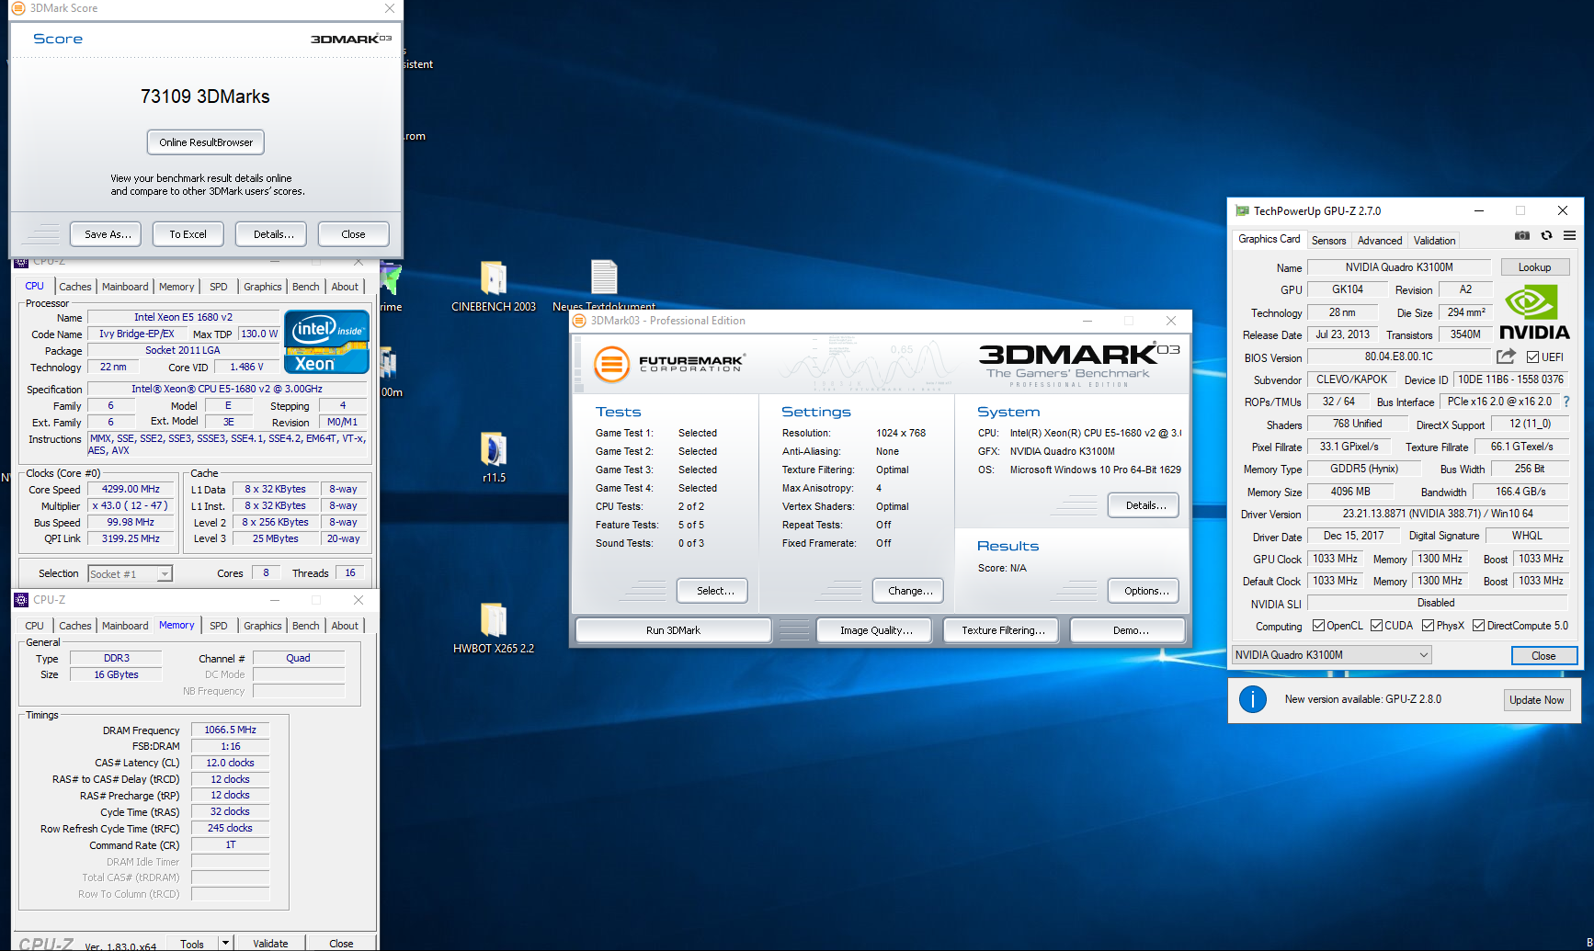Toggle the CUDA checkbox
Viewport: 1594px width, 951px height.
click(1376, 626)
